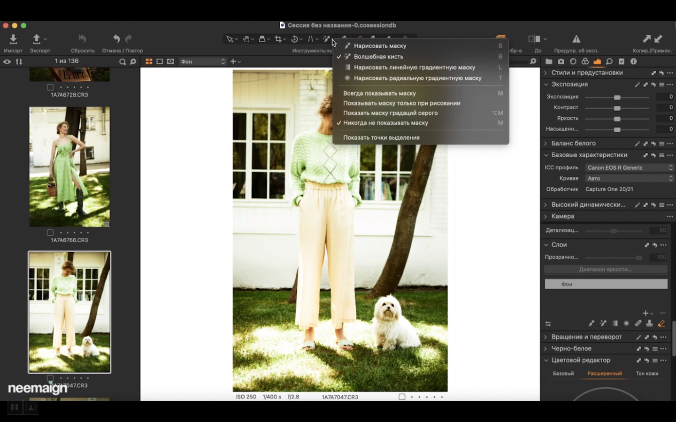Collapse the Экспозиция panel
Viewport: 676px width, 422px height.
[x=546, y=84]
